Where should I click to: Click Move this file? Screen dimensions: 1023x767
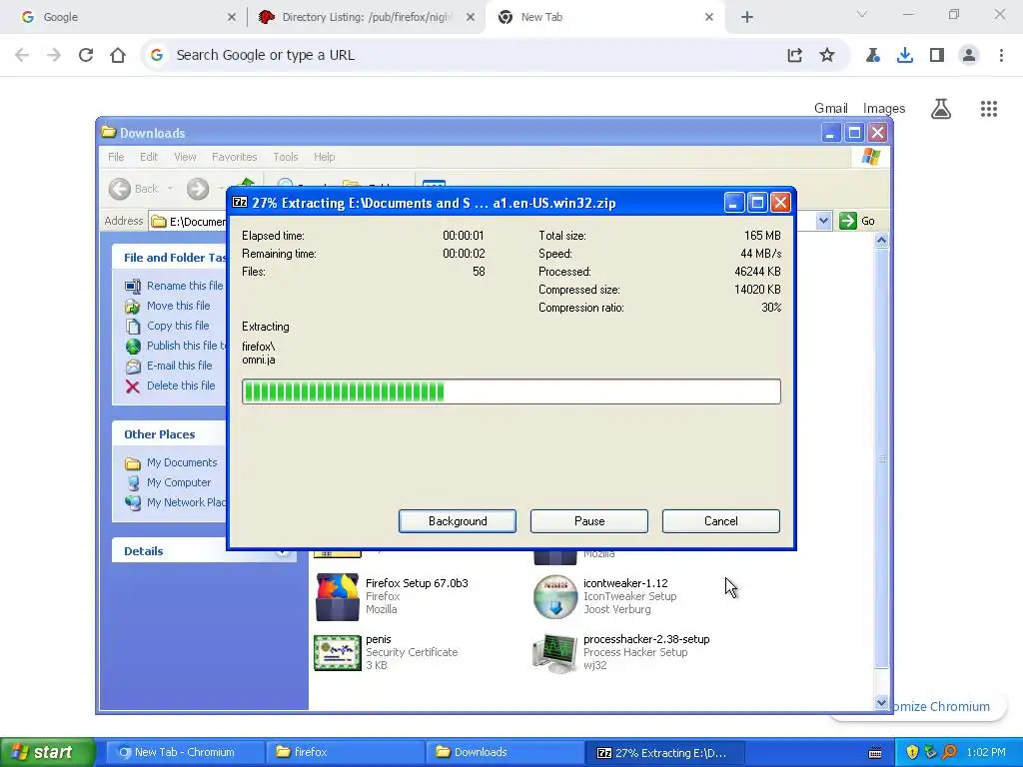tap(178, 306)
